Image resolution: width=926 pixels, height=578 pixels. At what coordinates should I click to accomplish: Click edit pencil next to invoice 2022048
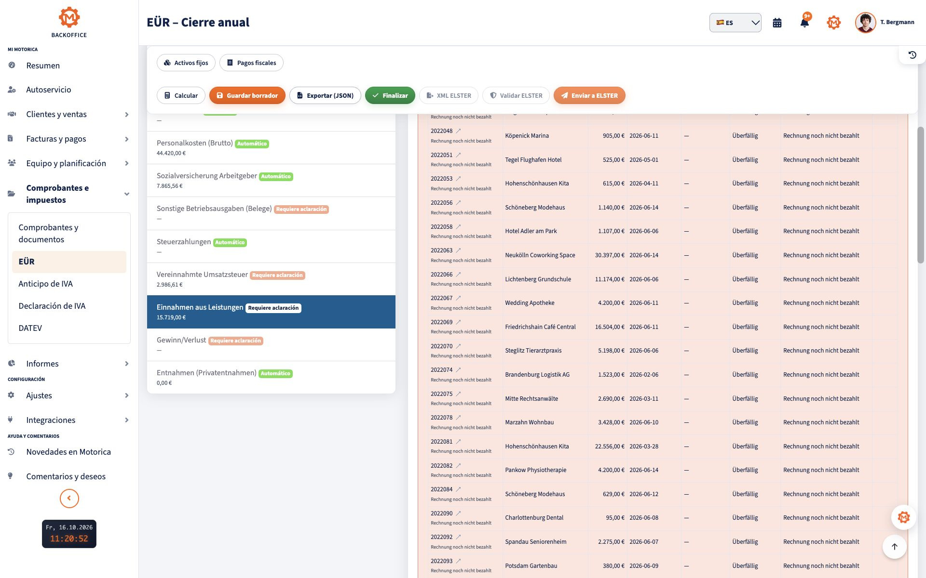(x=459, y=131)
